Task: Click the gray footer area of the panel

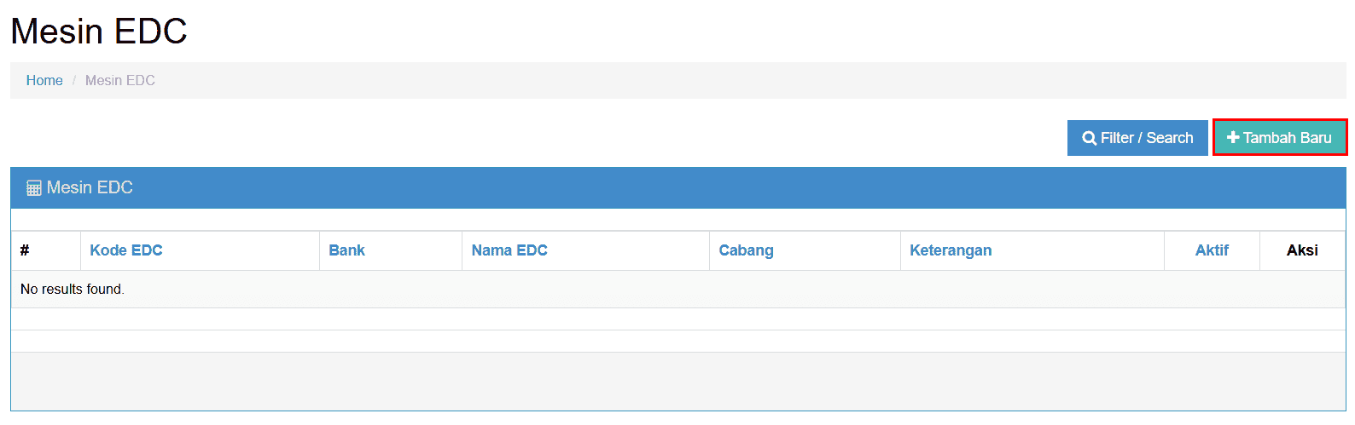Action: pos(678,382)
